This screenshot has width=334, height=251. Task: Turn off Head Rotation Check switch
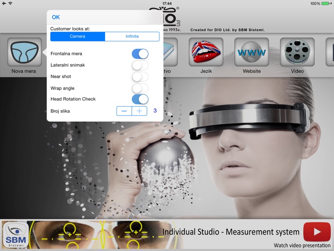point(140,99)
